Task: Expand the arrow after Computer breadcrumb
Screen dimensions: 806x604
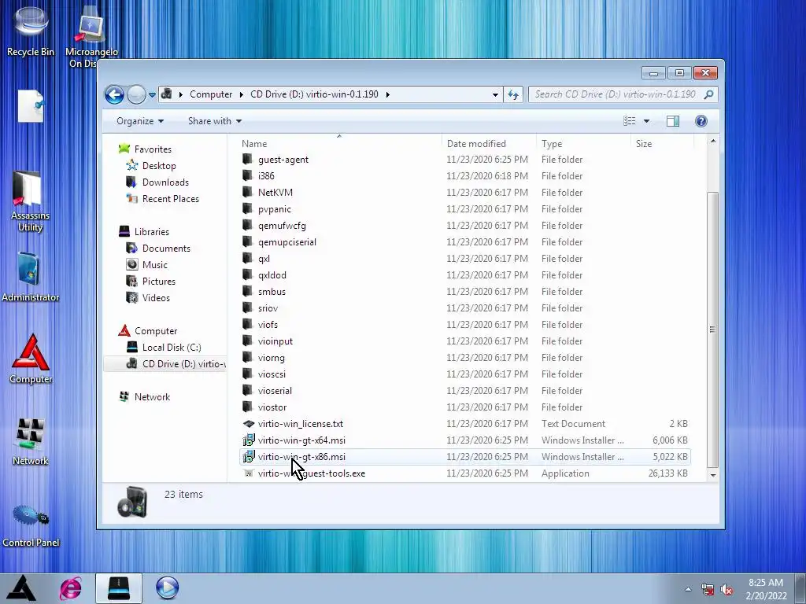Action: pos(241,94)
